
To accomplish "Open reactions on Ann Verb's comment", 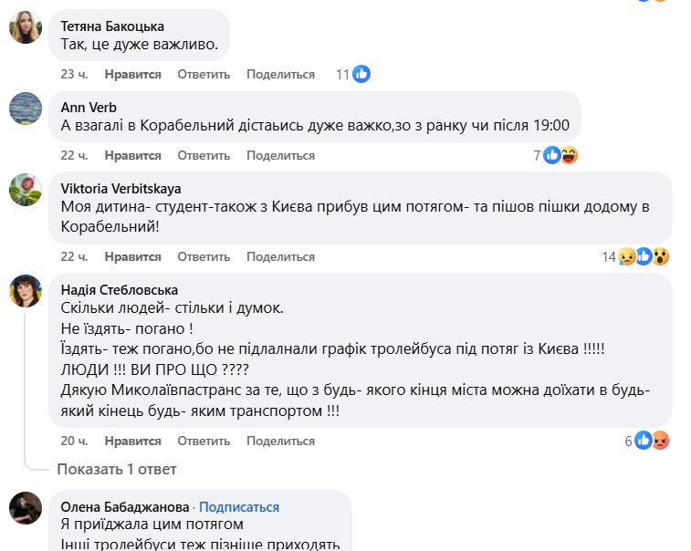I will click(560, 155).
